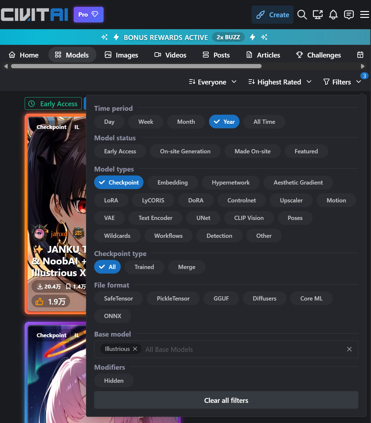The height and width of the screenshot is (423, 371).
Task: Go to the Articles tab
Action: click(x=263, y=55)
